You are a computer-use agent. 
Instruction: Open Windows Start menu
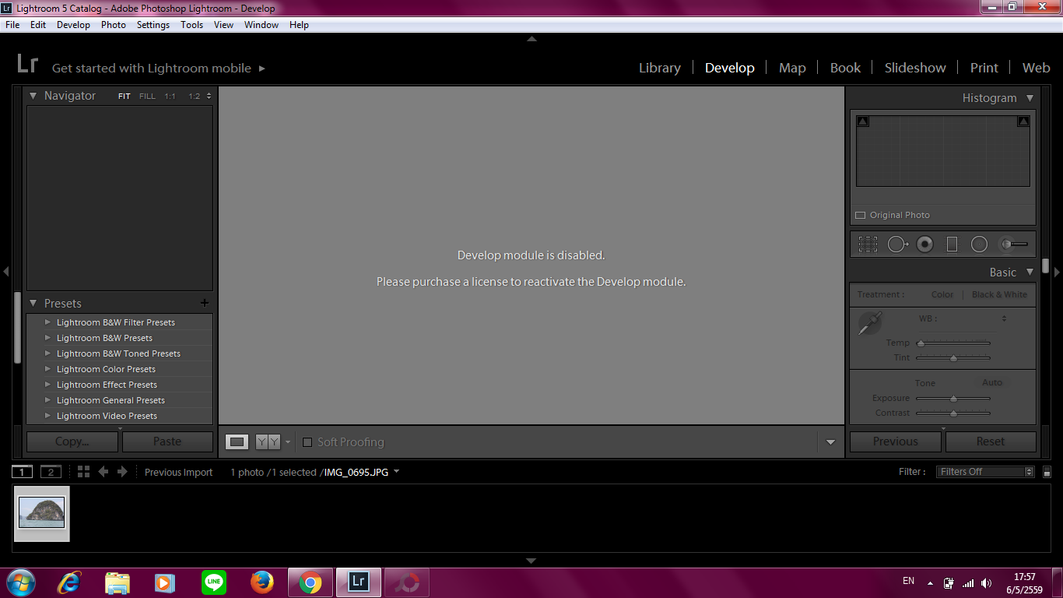[20, 582]
